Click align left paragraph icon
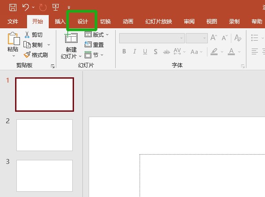 coord(254,51)
